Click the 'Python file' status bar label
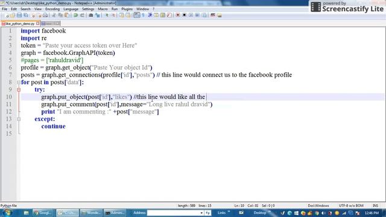This screenshot has width=386, height=217. pos(9,206)
